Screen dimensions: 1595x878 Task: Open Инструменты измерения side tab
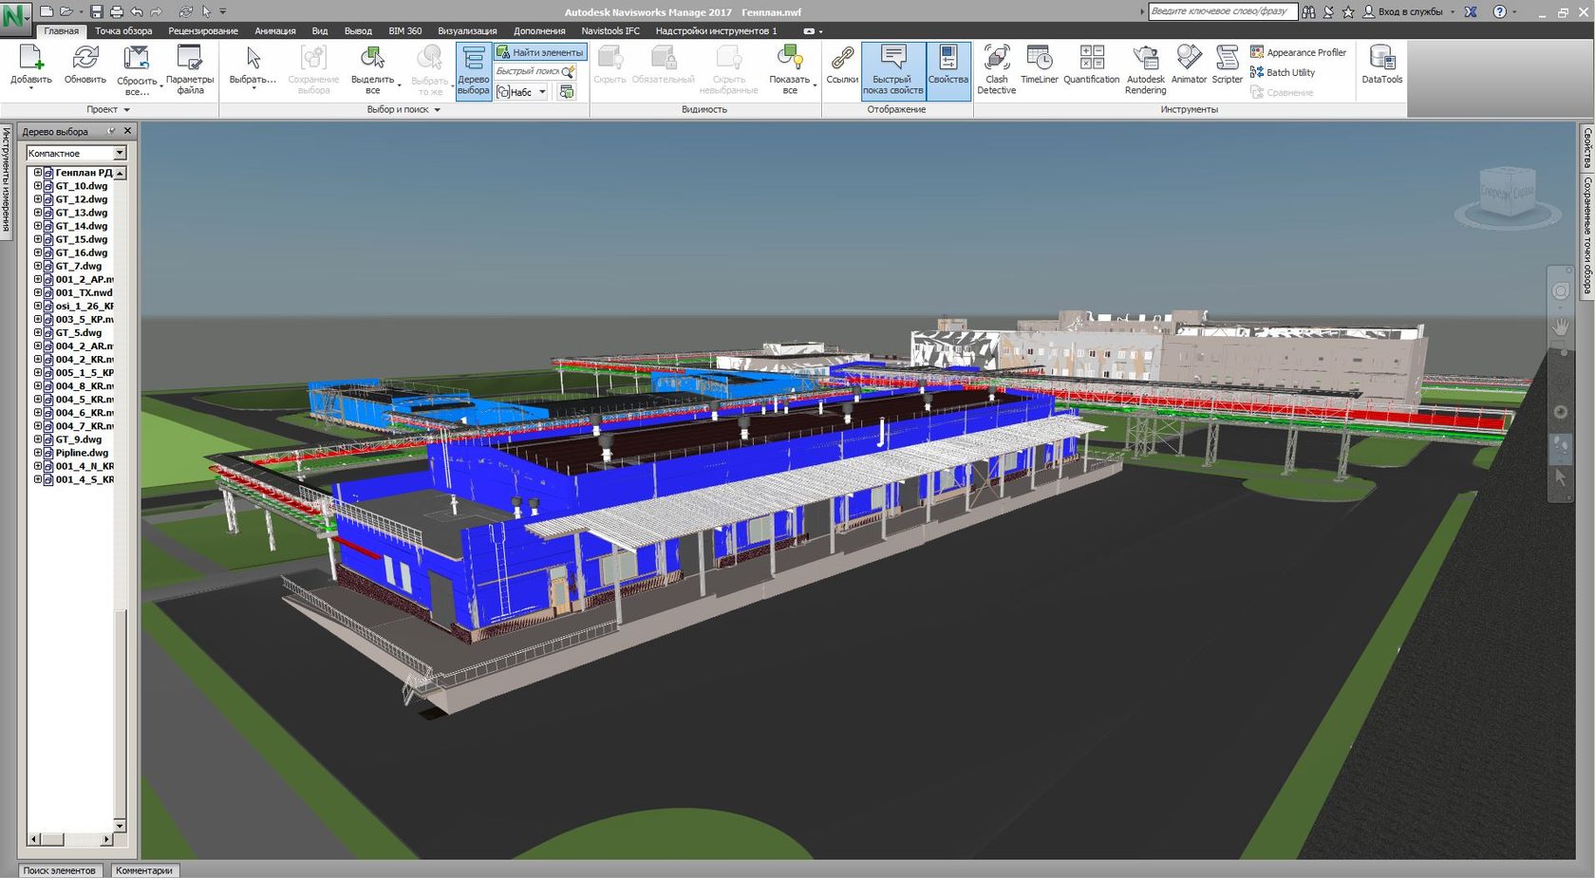pyautogui.click(x=6, y=181)
